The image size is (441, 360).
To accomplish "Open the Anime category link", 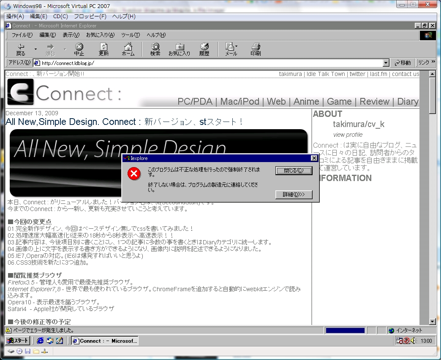I will pos(306,101).
